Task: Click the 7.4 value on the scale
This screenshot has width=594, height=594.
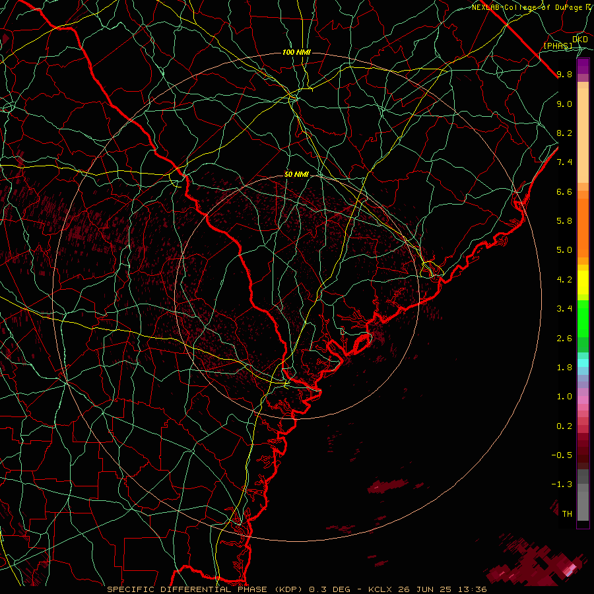Action: [x=564, y=162]
